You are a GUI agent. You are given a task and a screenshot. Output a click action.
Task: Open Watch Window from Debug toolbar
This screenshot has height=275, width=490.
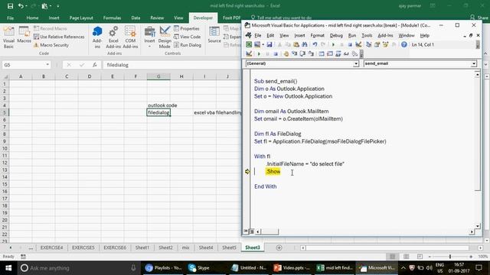pyautogui.click(x=338, y=54)
